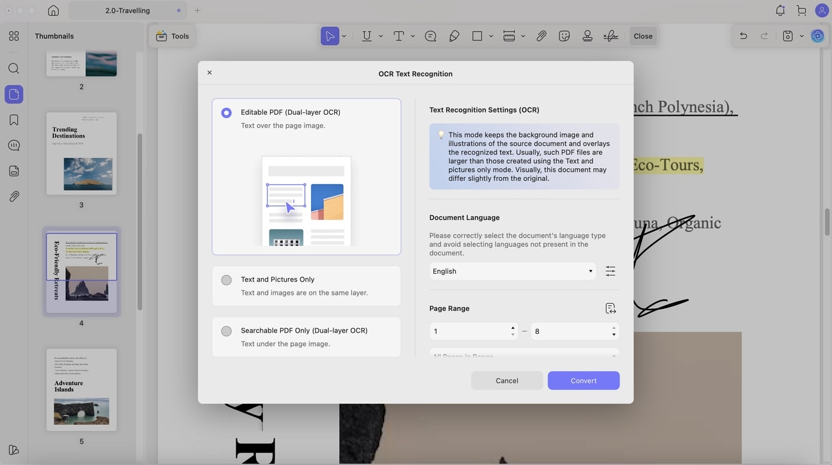Open the attachments sidebar panel
The height and width of the screenshot is (465, 832).
click(x=14, y=197)
